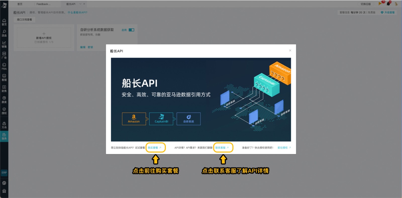Screen dimensions: 402x198
Task: Close the 船长API dialog
Action: [x=290, y=51]
